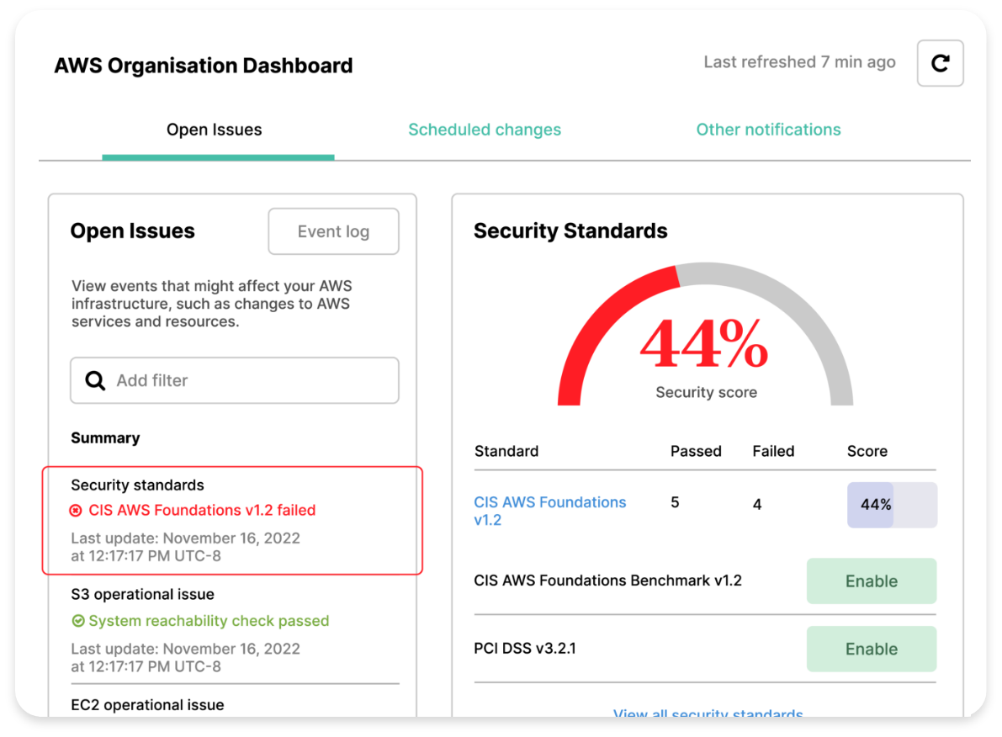
Task: Click the 44% score progress bar
Action: (x=892, y=505)
